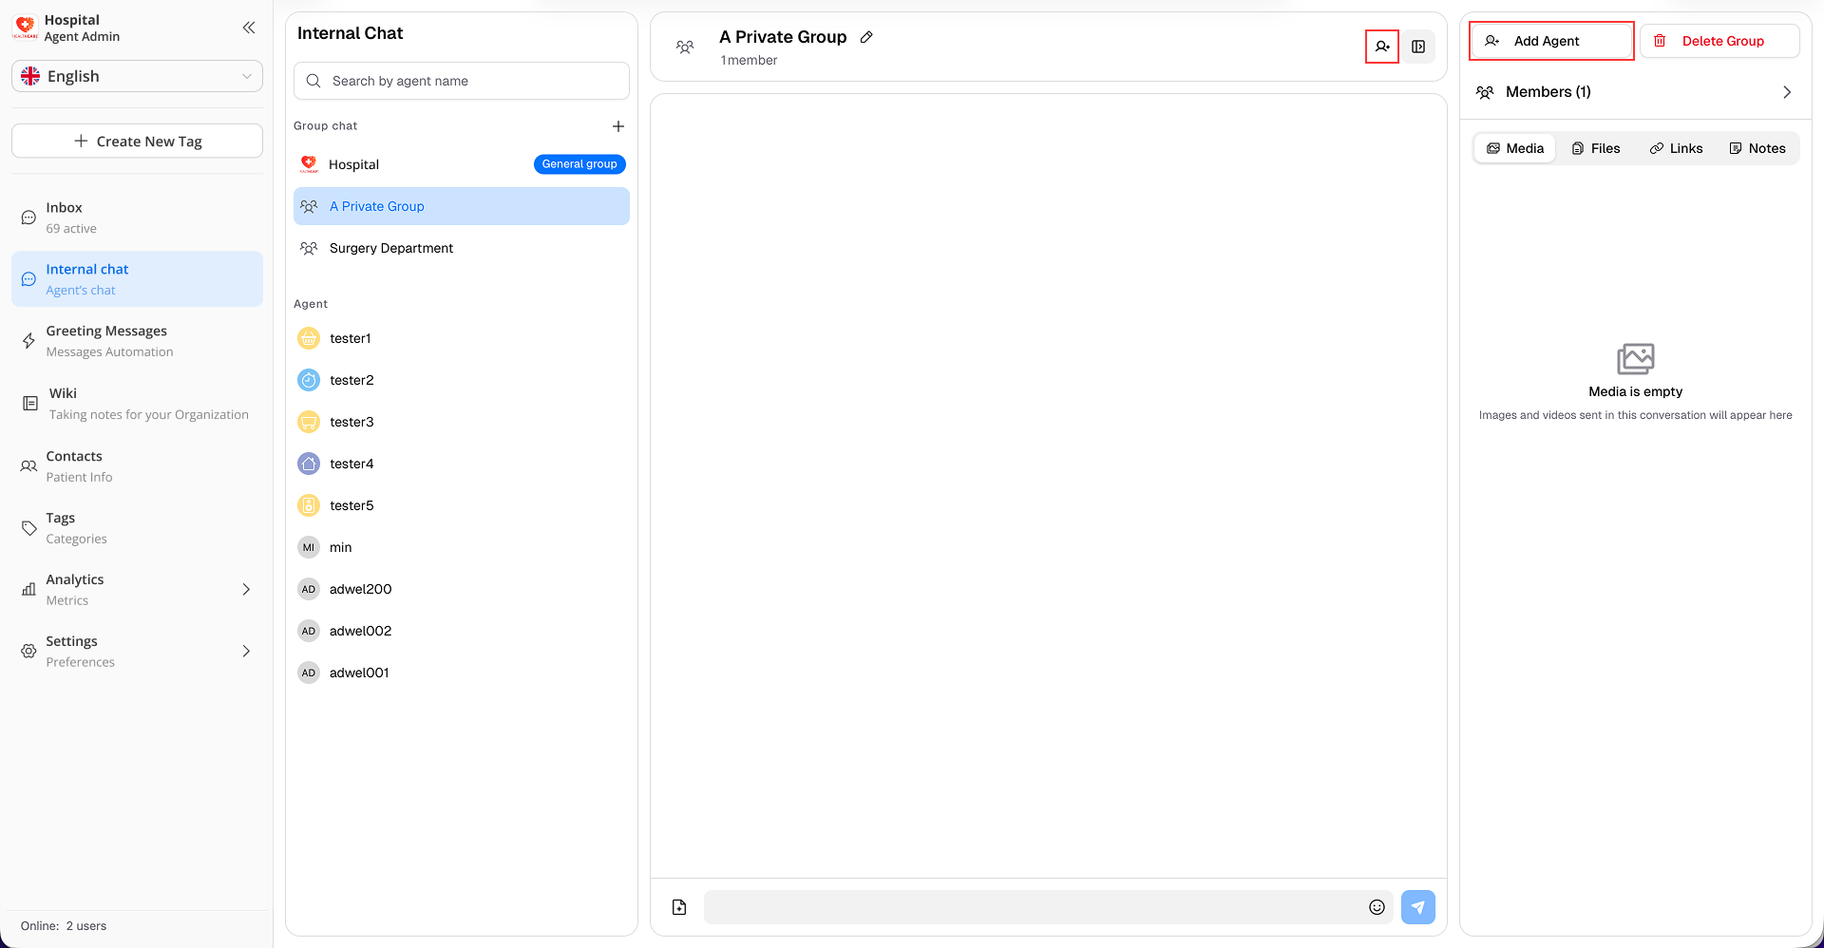The width and height of the screenshot is (1824, 948).
Task: Toggle the group details side panel
Action: click(1418, 46)
